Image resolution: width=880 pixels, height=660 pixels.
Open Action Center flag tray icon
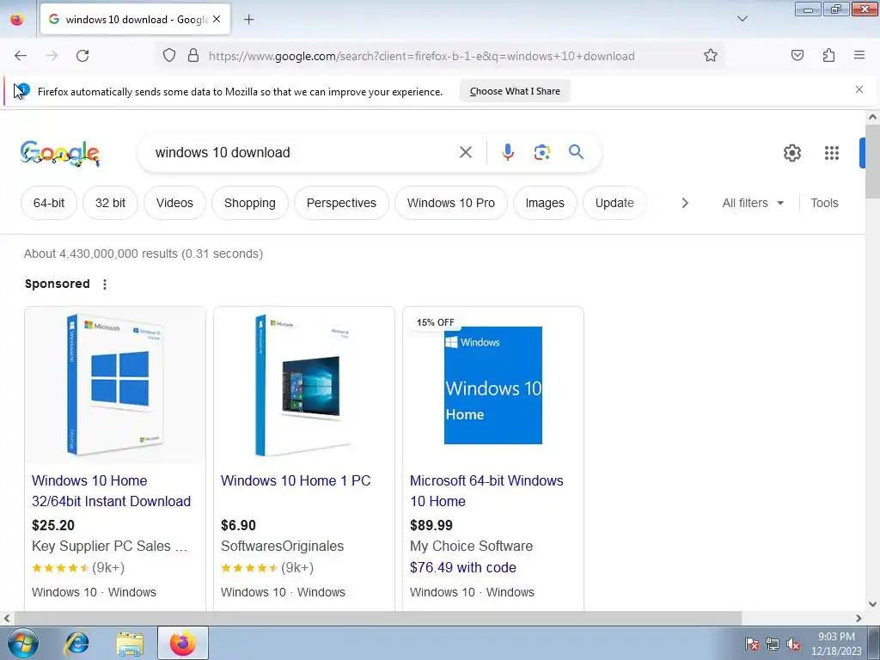pyautogui.click(x=752, y=644)
